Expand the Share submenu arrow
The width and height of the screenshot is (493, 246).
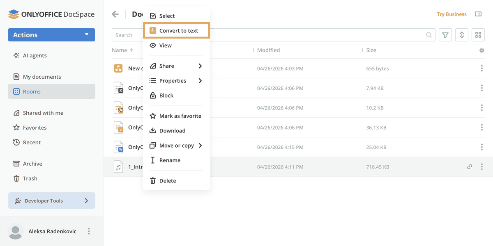pos(200,66)
